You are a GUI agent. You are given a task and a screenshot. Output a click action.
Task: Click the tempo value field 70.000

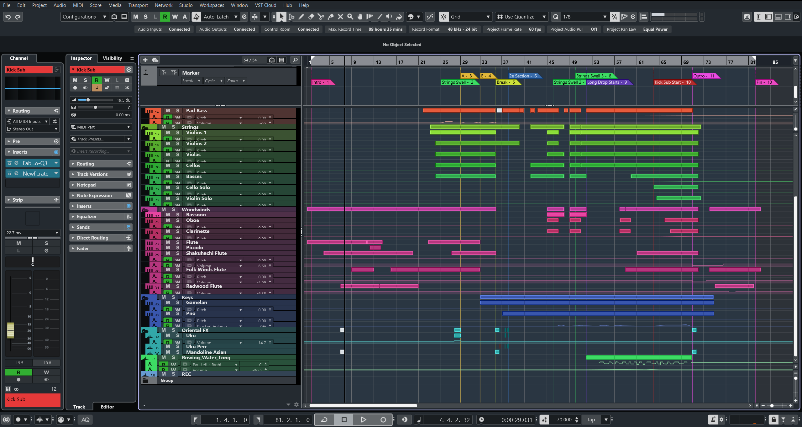pos(564,419)
